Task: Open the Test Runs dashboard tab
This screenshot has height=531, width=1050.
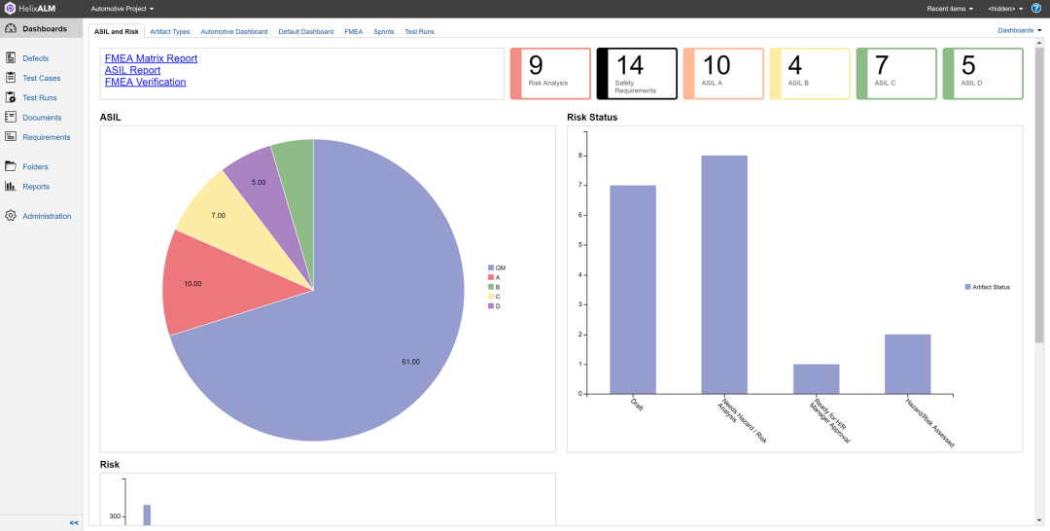Action: [x=419, y=31]
